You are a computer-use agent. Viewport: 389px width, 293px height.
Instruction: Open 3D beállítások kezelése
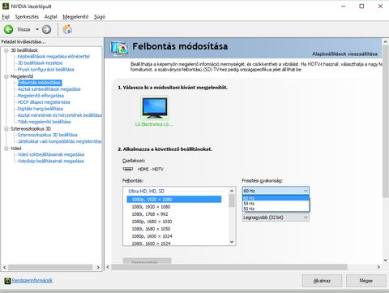(x=40, y=63)
